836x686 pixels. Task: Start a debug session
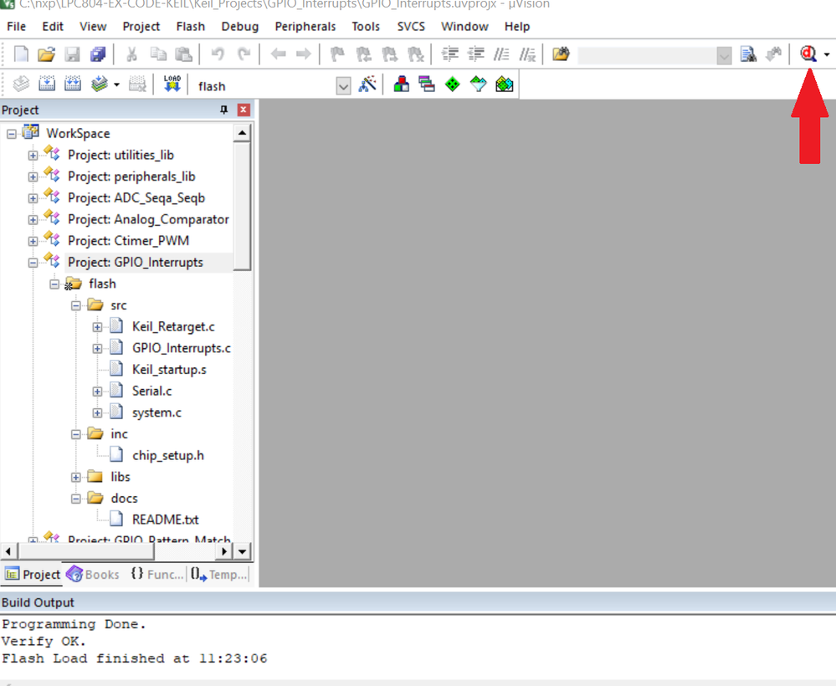(806, 54)
